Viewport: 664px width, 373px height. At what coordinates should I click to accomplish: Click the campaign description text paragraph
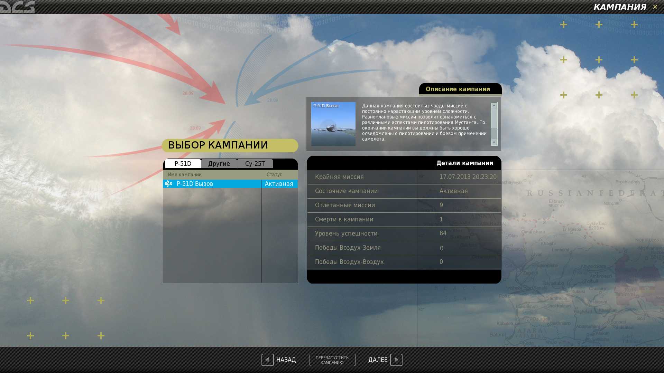(424, 122)
